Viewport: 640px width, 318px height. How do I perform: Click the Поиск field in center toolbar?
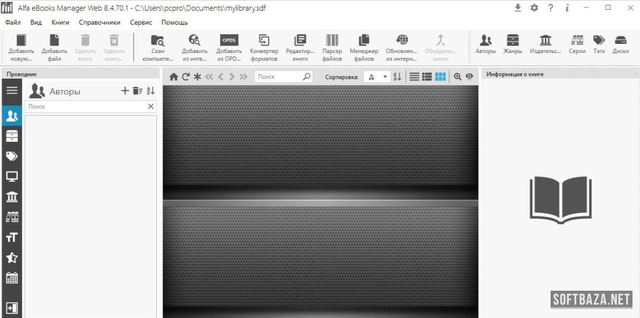tap(278, 77)
